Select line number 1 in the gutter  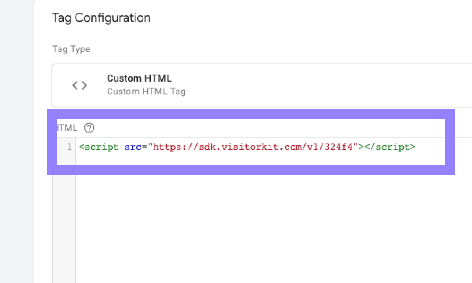click(x=69, y=147)
